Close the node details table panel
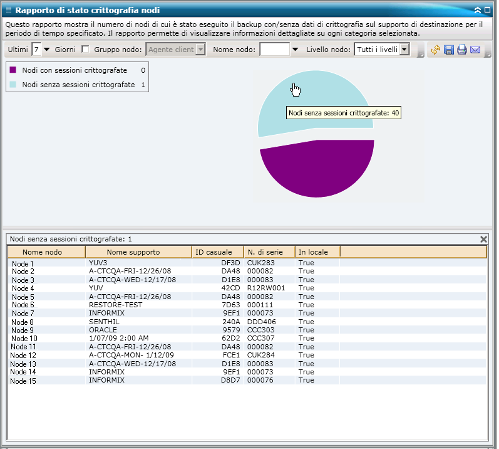Image resolution: width=499 pixels, height=449 pixels. (483, 239)
